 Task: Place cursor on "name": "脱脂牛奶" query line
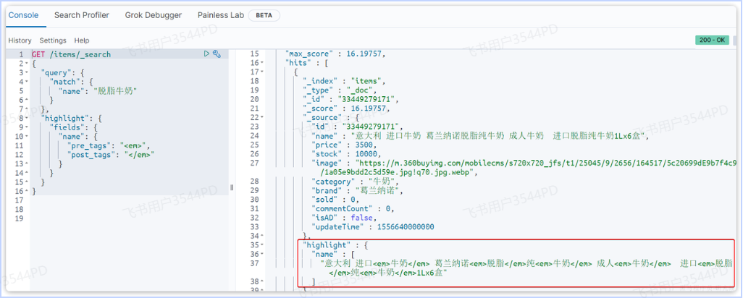98,91
